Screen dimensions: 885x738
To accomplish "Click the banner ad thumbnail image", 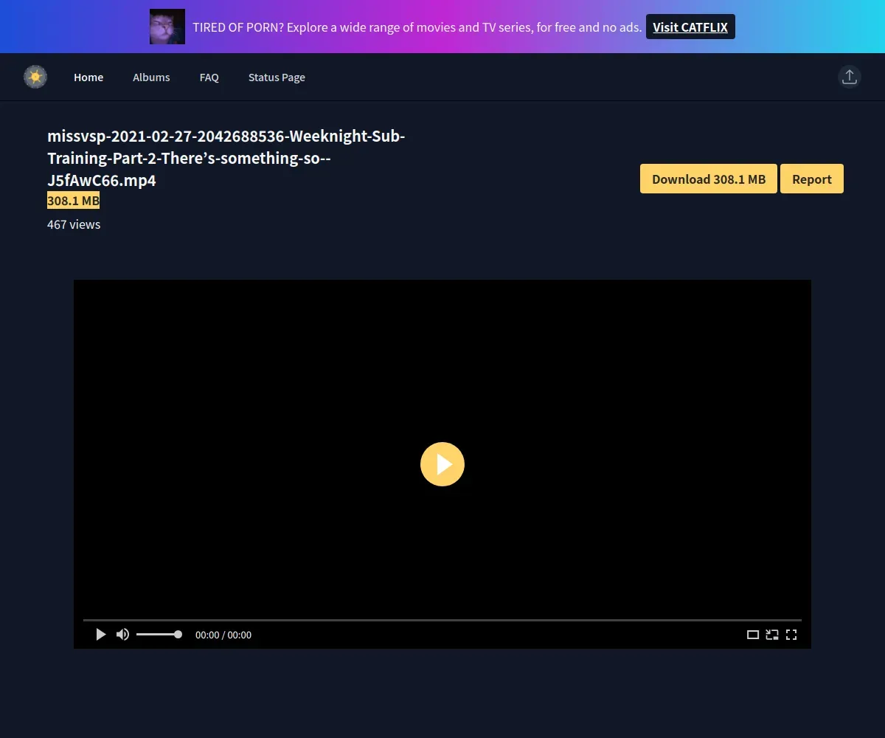I will 167,27.
